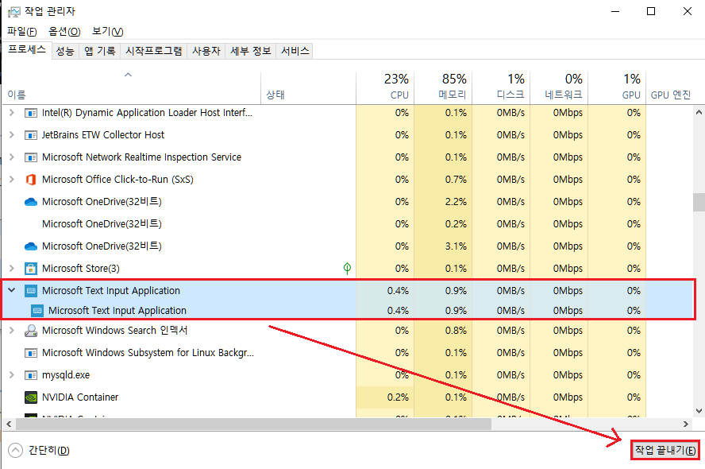
Task: Click the OneDrive cloud icon at 3.1% memory
Action: tap(31, 246)
